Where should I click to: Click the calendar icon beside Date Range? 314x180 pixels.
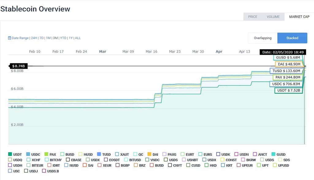pos(10,38)
